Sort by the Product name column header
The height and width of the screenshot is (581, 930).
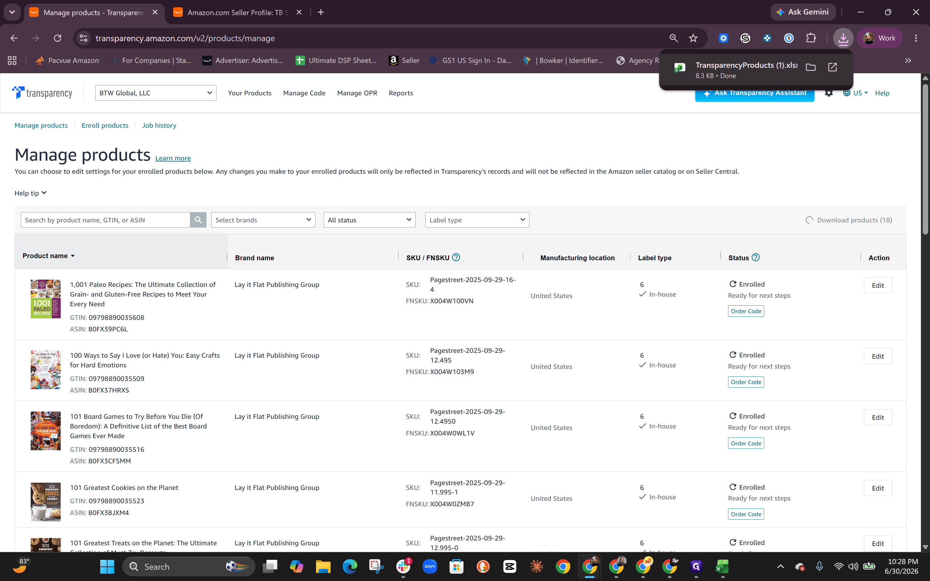tap(48, 256)
